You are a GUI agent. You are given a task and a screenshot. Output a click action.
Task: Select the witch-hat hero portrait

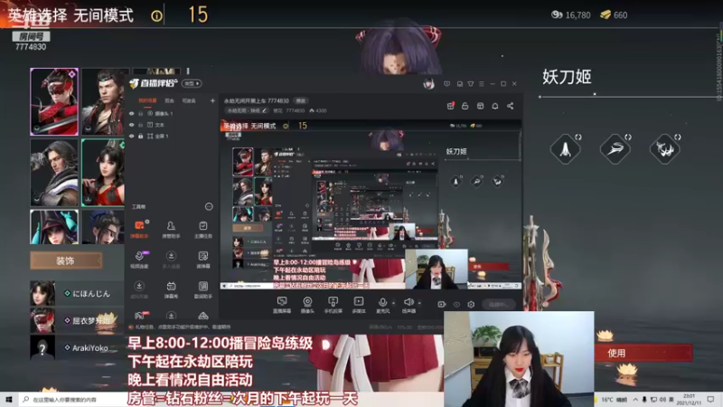(x=54, y=227)
